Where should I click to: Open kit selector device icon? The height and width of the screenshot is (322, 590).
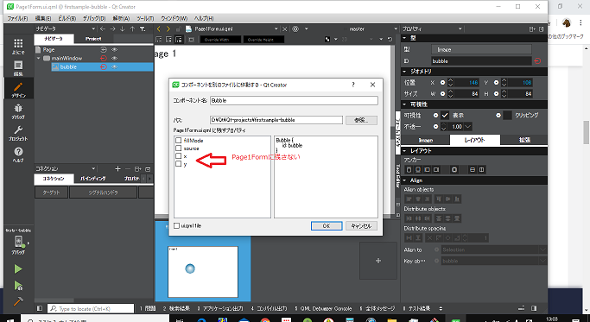point(19,241)
